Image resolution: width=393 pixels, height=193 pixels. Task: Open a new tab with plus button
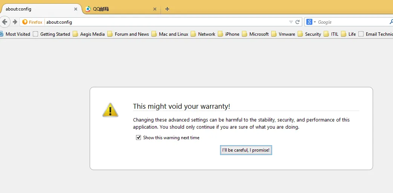[x=167, y=9]
